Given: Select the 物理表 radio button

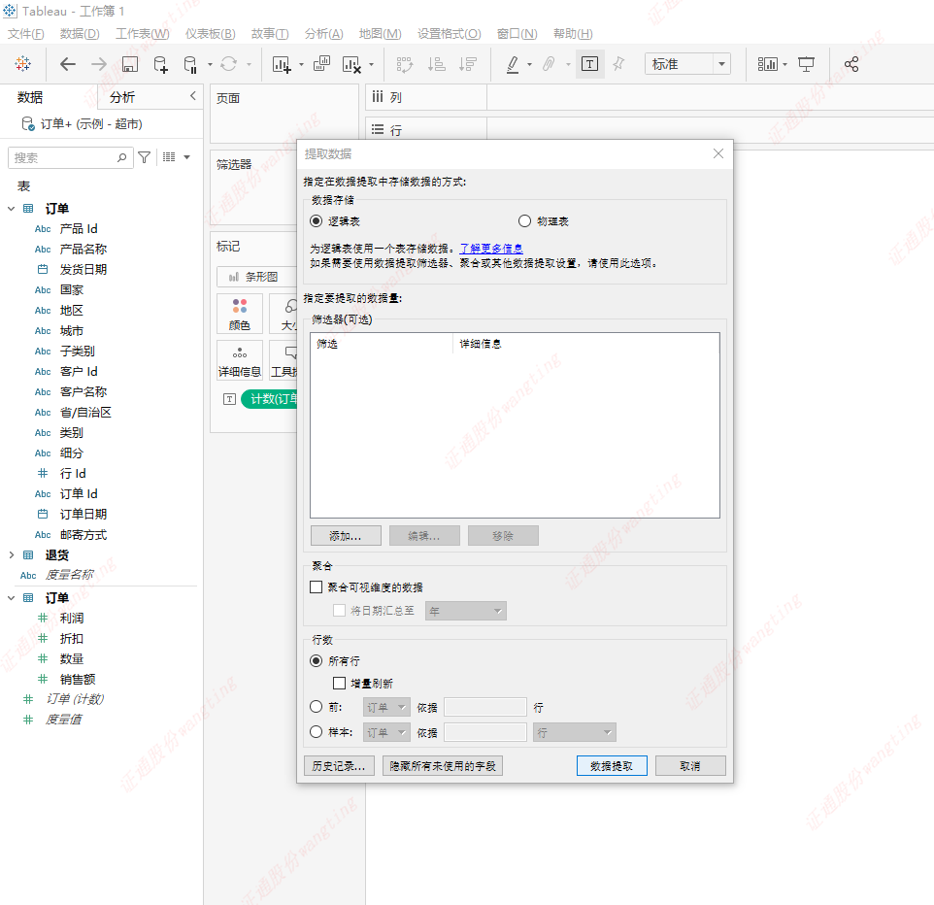Looking at the screenshot, I should point(524,221).
